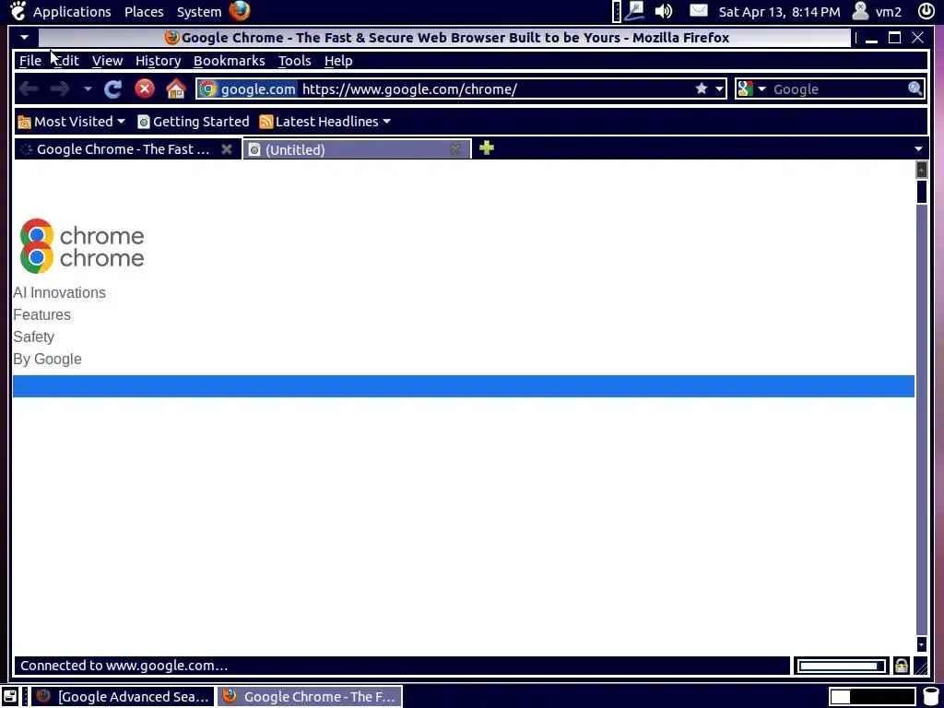Click the power shutdown icon

pos(926,11)
